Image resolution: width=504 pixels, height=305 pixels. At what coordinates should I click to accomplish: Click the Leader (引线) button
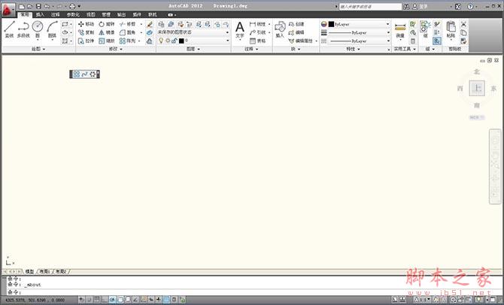258,32
